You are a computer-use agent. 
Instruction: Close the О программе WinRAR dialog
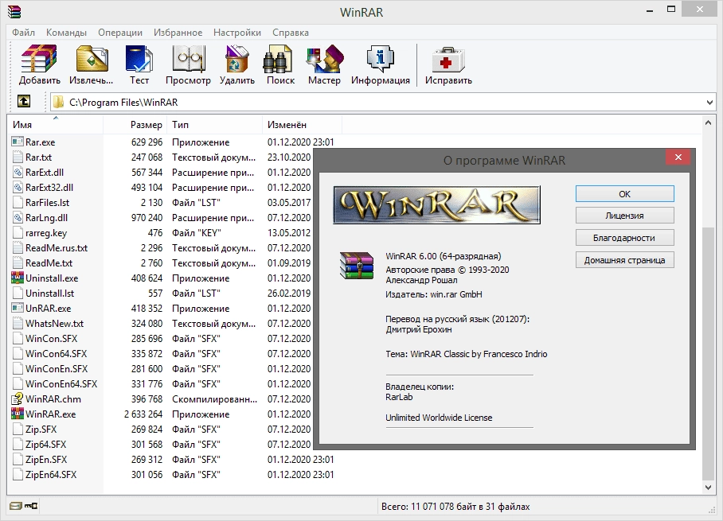(678, 157)
